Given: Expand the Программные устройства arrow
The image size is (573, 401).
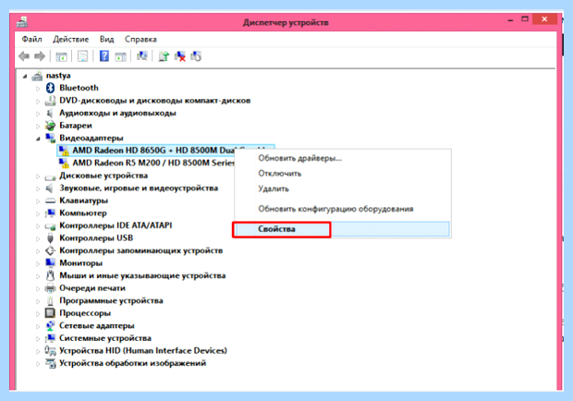Looking at the screenshot, I should pyautogui.click(x=38, y=301).
